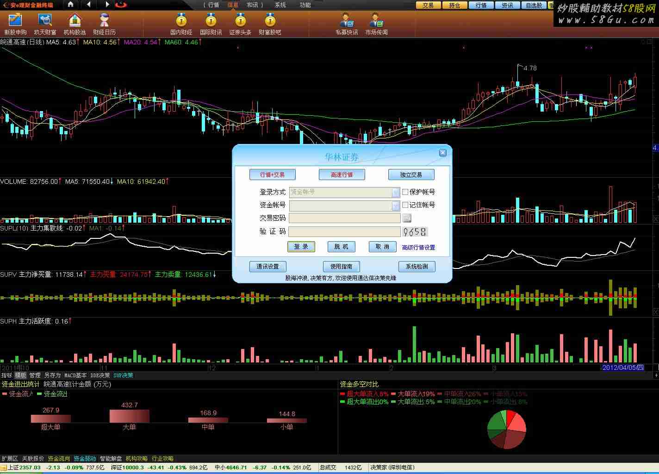Click the red refresh icon in title bar
659x474 pixels.
121,5
